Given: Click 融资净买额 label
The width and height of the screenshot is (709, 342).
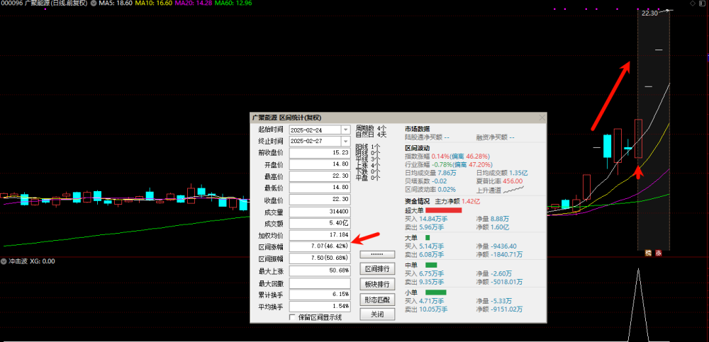Looking at the screenshot, I should point(491,137).
